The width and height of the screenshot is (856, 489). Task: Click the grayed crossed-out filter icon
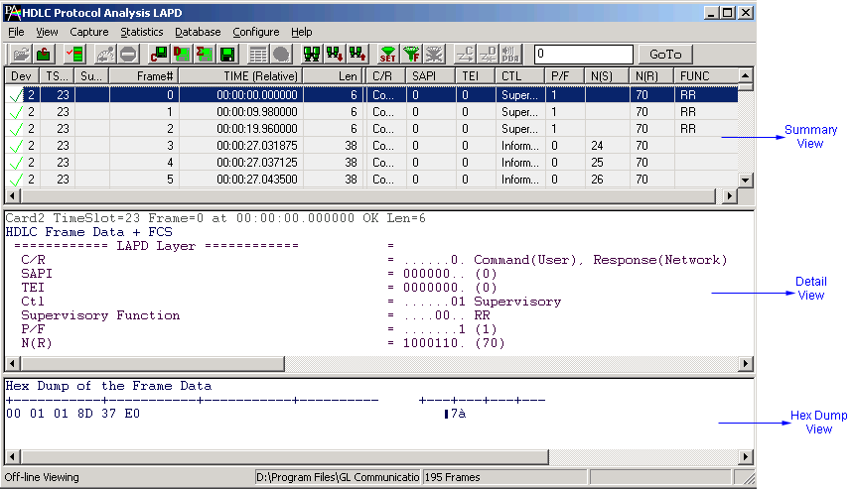434,55
